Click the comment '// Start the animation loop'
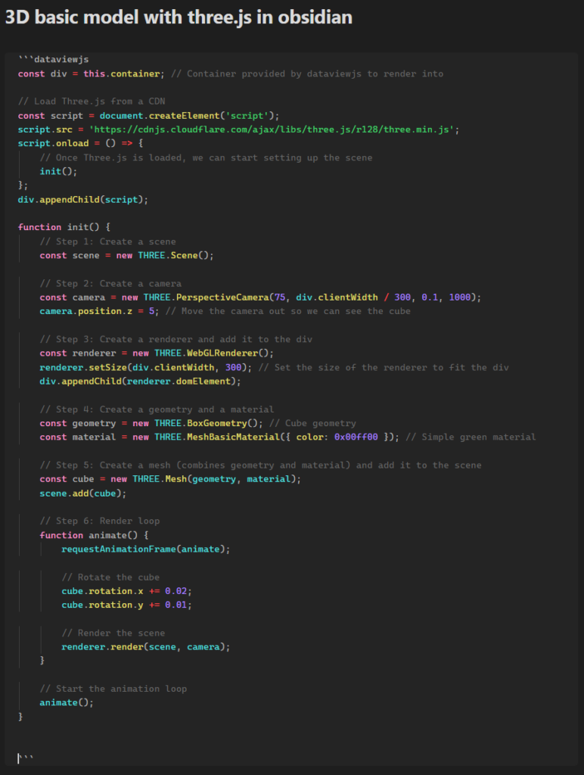The width and height of the screenshot is (584, 775). [113, 689]
